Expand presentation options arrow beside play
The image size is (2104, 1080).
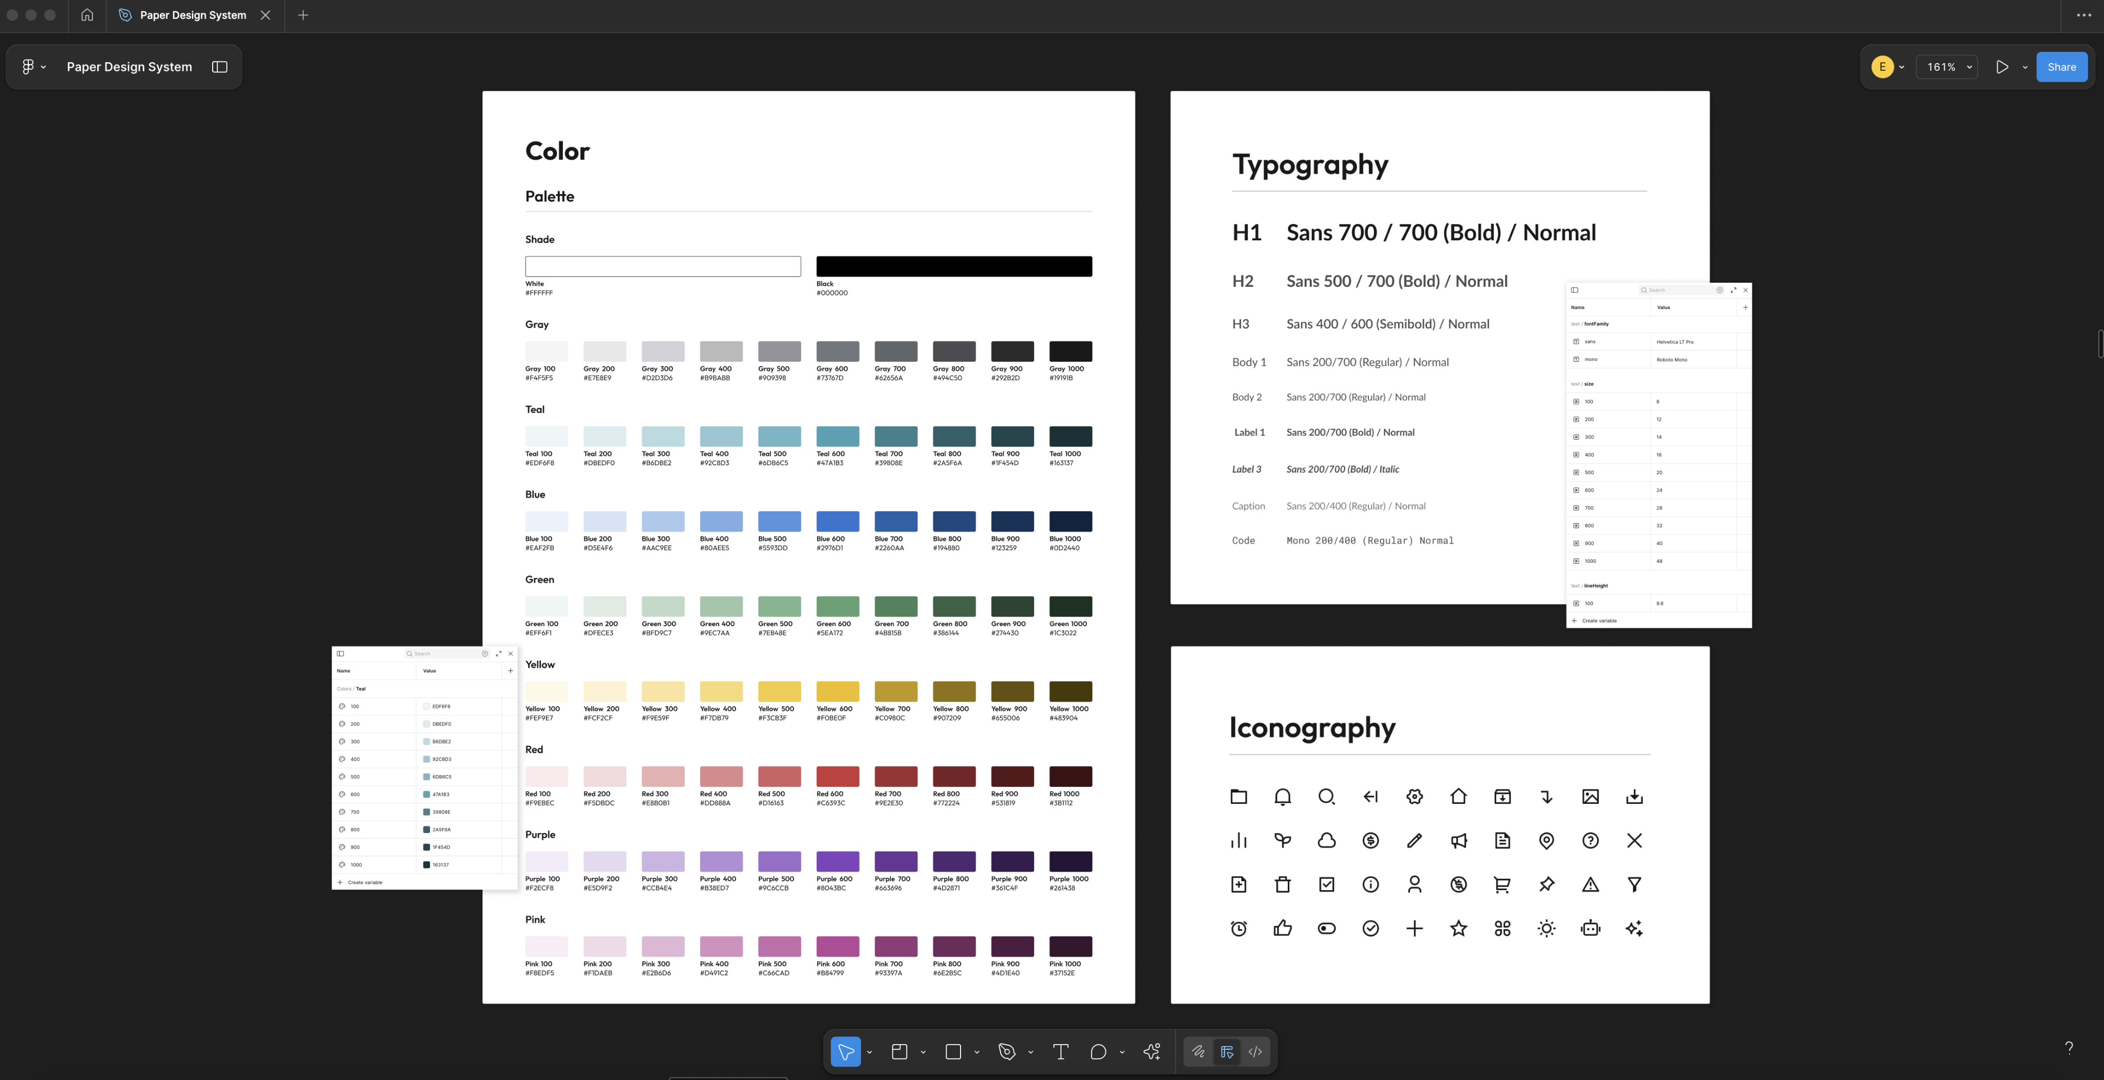tap(2025, 67)
